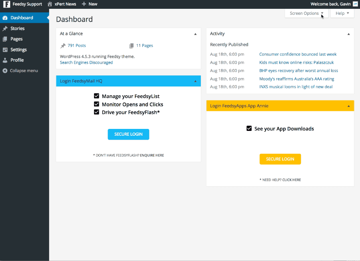Screen dimensions: 360x261
Task: Open the Help dropdown tab
Action: (x=342, y=13)
